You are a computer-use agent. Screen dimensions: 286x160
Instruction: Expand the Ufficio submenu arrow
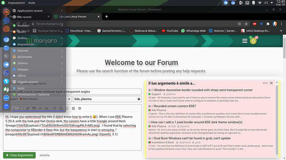pos(62,76)
